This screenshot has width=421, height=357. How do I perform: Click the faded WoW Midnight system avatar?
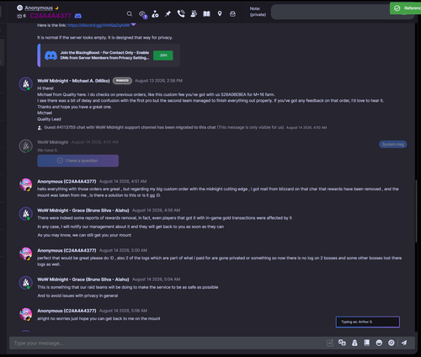26,146
